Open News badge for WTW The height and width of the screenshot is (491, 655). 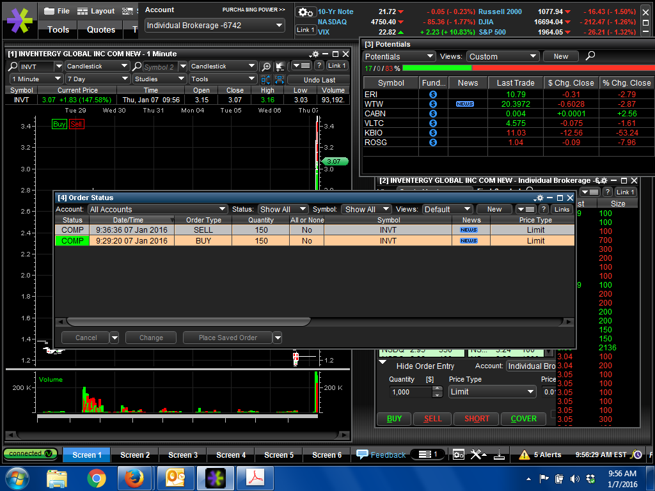[x=465, y=104]
